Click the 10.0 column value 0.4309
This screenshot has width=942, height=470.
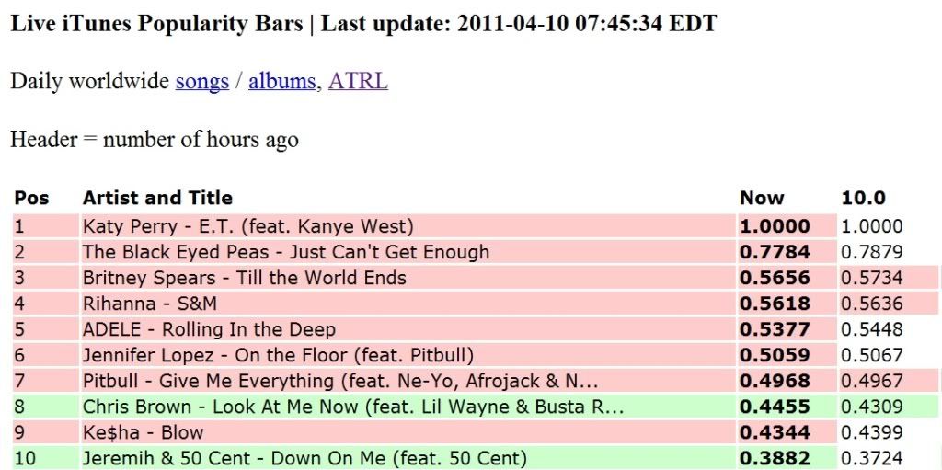tap(872, 407)
